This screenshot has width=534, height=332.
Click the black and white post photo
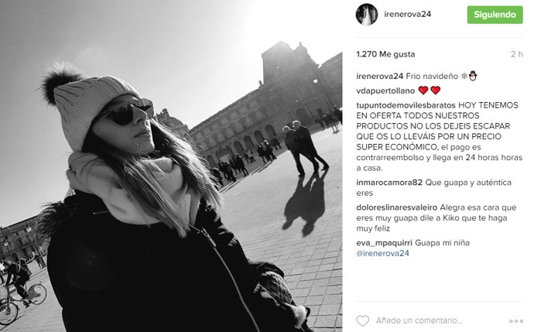(x=171, y=166)
